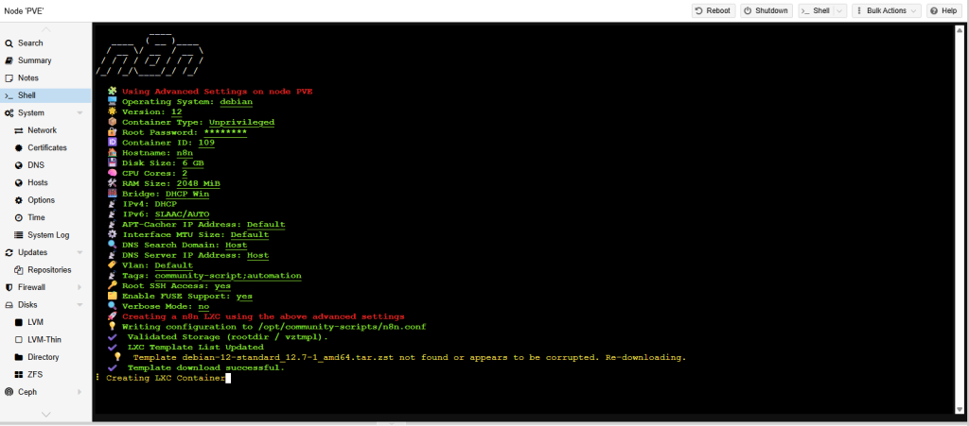Click the sidebar scroll-down chevron
The width and height of the screenshot is (969, 426).
(x=46, y=415)
